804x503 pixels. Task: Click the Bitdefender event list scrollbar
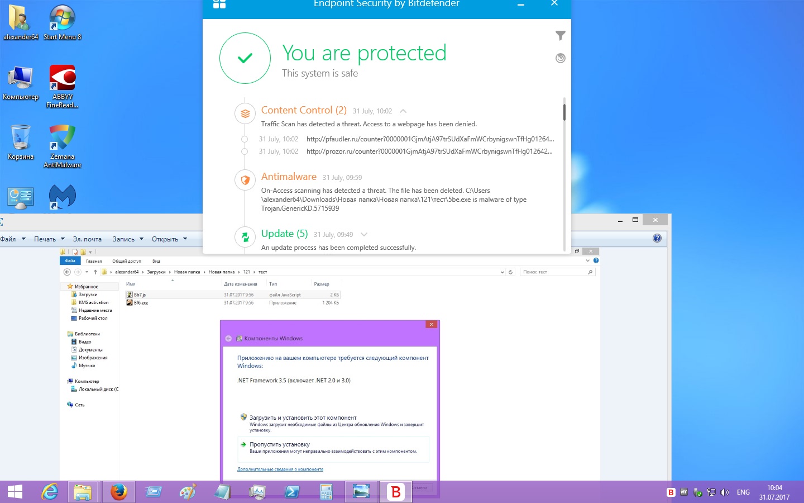click(564, 112)
